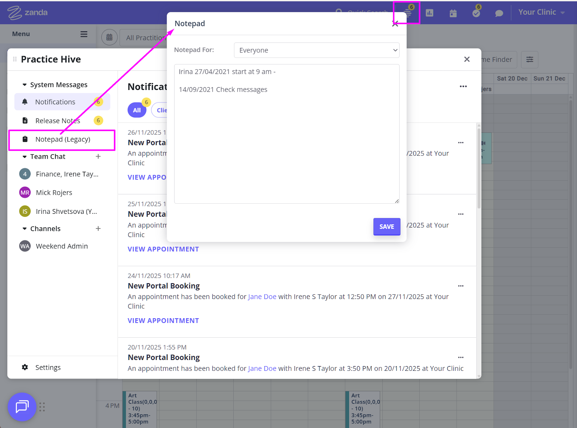577x428 pixels.
Task: Open the reports chart icon in top bar
Action: 429,13
